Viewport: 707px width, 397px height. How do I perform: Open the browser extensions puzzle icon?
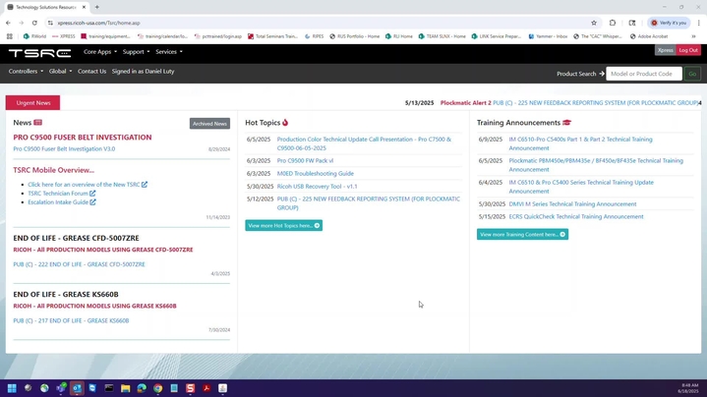(x=613, y=23)
